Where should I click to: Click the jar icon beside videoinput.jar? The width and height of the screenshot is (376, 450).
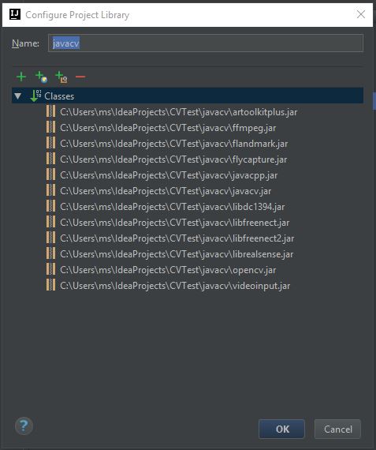pyautogui.click(x=50, y=285)
